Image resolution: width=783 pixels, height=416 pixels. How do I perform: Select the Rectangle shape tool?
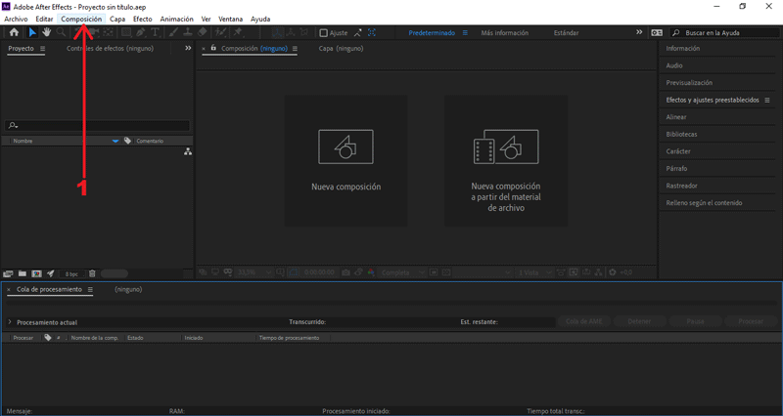[126, 32]
